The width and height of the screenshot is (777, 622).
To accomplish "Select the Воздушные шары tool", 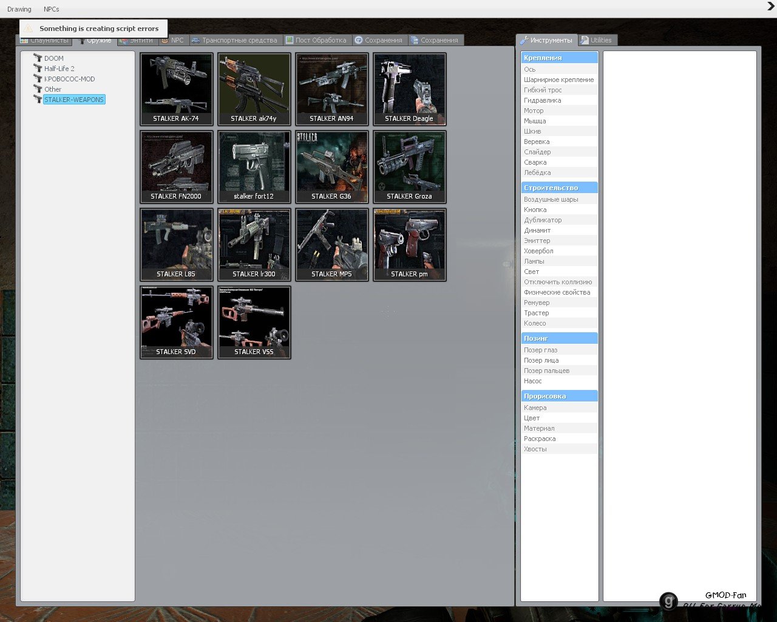I will coord(559,199).
